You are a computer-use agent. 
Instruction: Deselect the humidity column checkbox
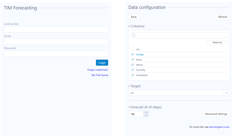(133, 70)
